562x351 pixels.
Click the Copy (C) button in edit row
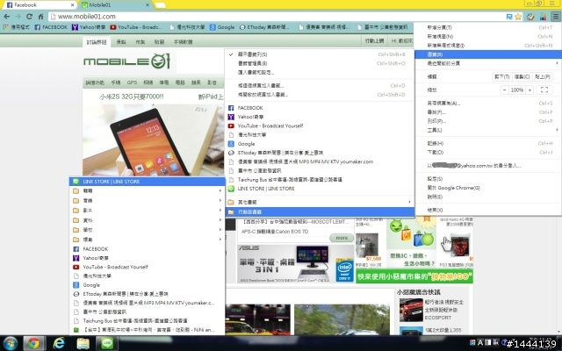tap(522, 76)
